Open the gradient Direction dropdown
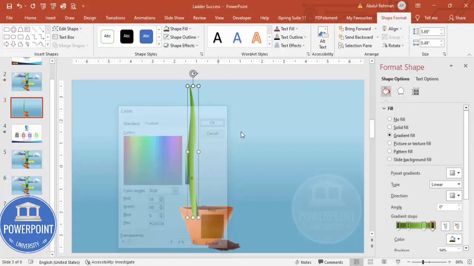Viewport: 474px width, 266px height. click(x=454, y=195)
